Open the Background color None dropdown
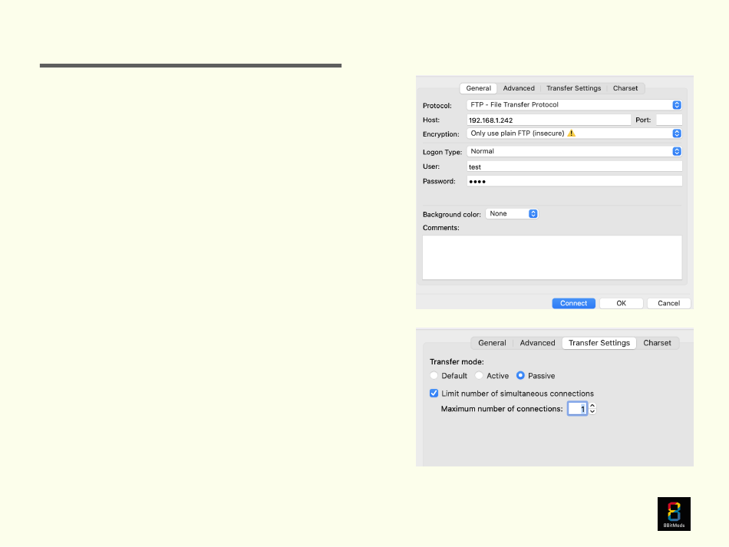The width and height of the screenshot is (729, 547). tap(512, 214)
